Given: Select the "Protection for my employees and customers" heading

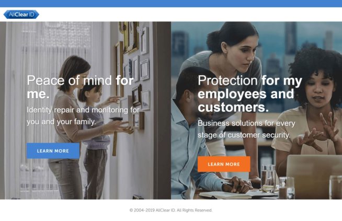Looking at the screenshot, I should (250, 94).
